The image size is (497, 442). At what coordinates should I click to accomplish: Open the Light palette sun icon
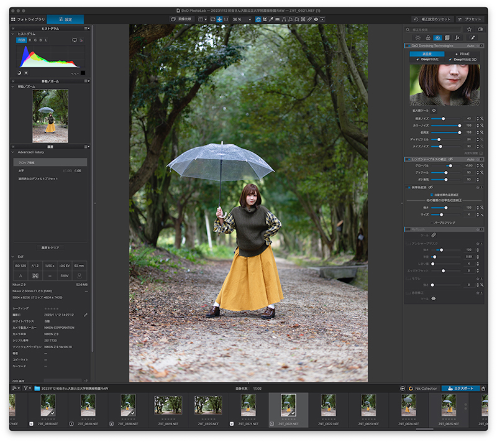click(417, 38)
